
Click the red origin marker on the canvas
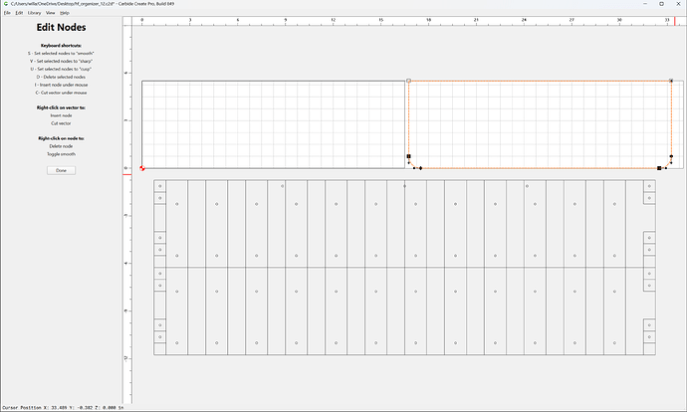tap(142, 168)
